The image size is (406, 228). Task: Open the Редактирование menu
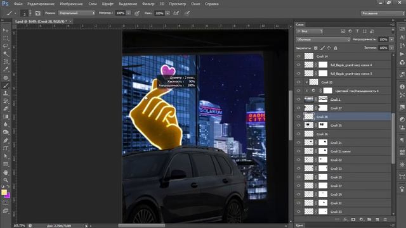coord(41,4)
